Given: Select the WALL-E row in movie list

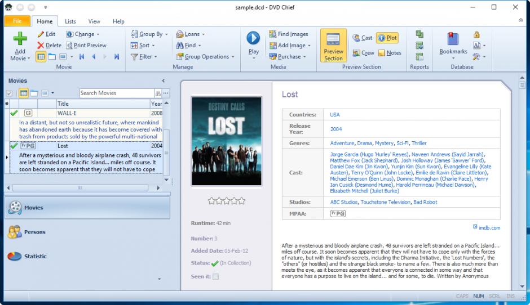Looking at the screenshot, I should (86, 113).
